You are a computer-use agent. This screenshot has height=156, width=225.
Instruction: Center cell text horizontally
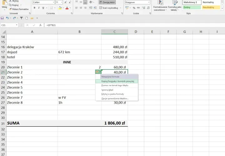pos(81,8)
